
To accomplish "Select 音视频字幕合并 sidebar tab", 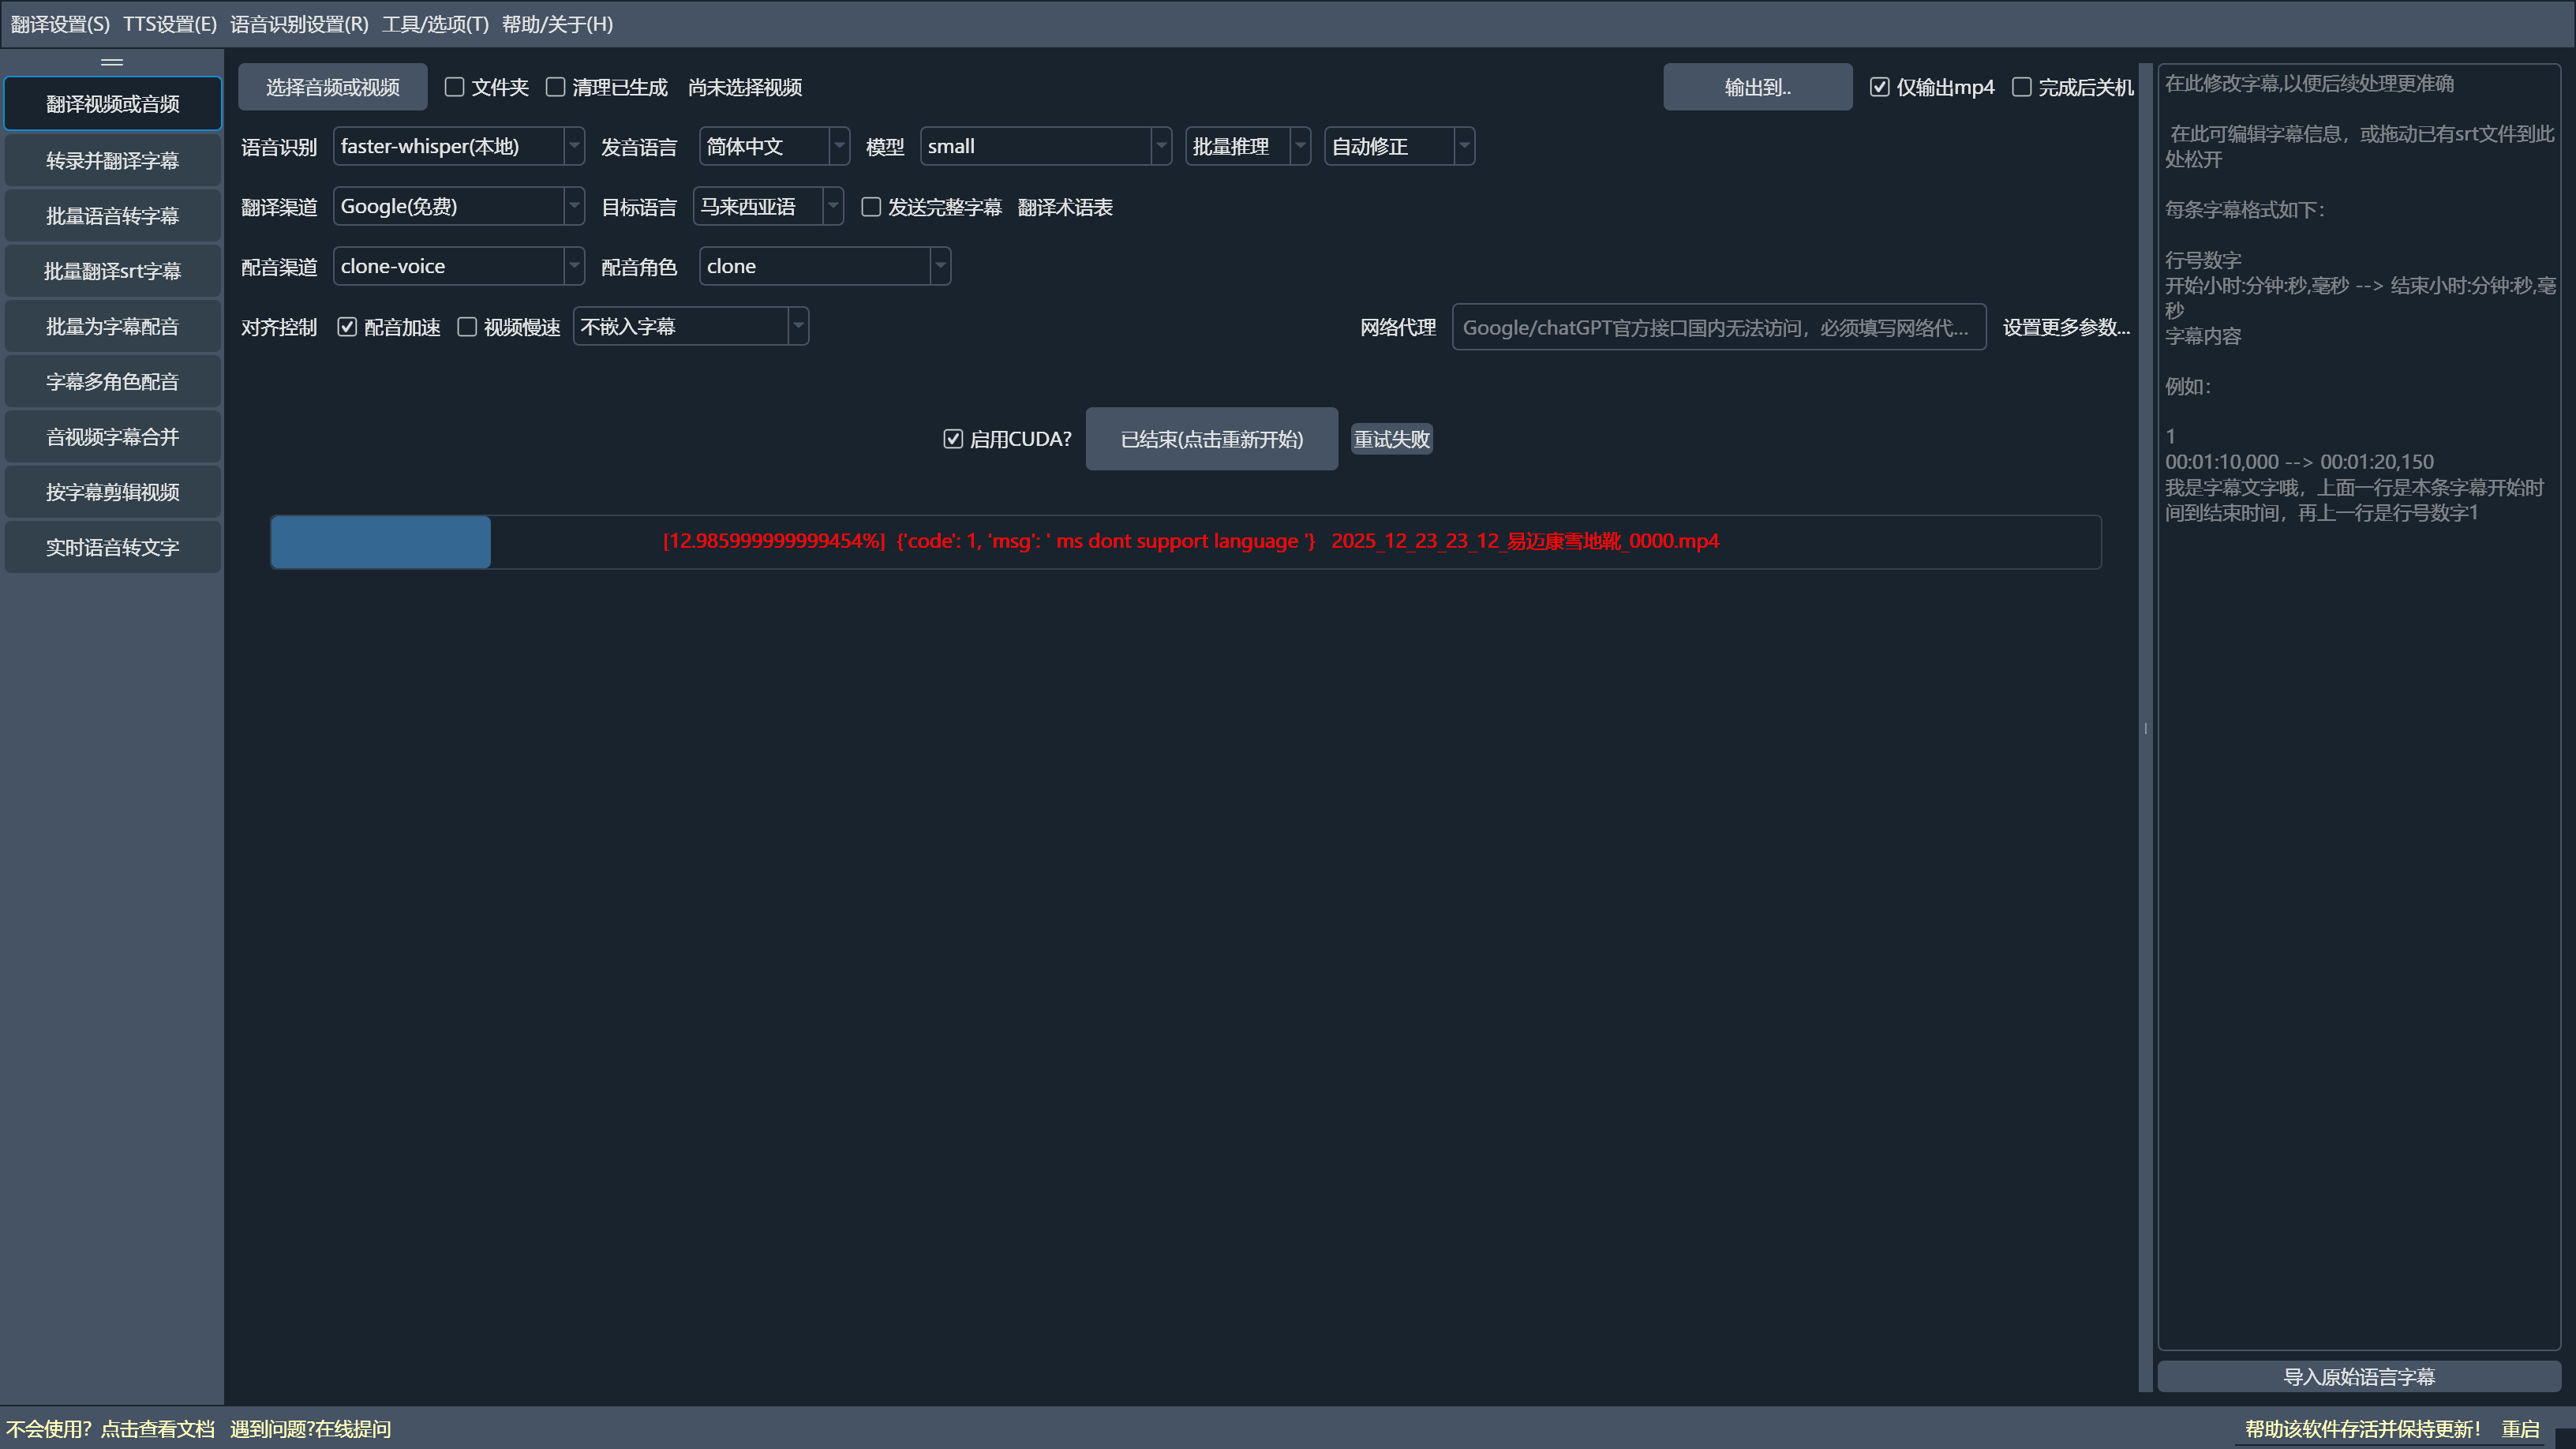I will point(112,437).
